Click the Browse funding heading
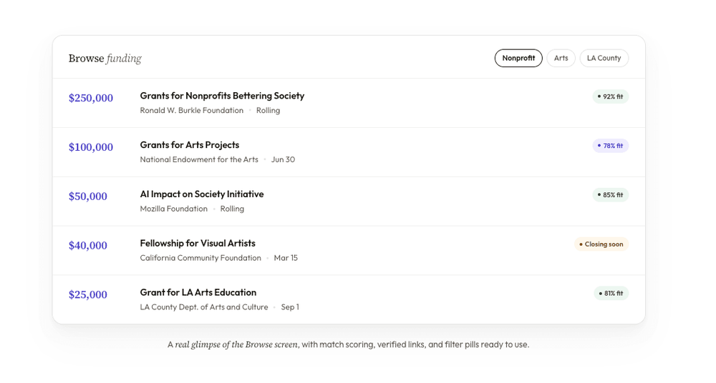Viewport: 716px width, 383px height. tap(105, 59)
